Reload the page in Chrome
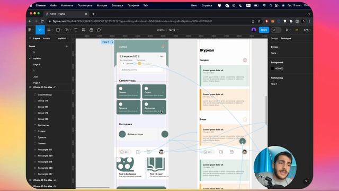Screen dimensions: 339x191 click(x=42, y=21)
